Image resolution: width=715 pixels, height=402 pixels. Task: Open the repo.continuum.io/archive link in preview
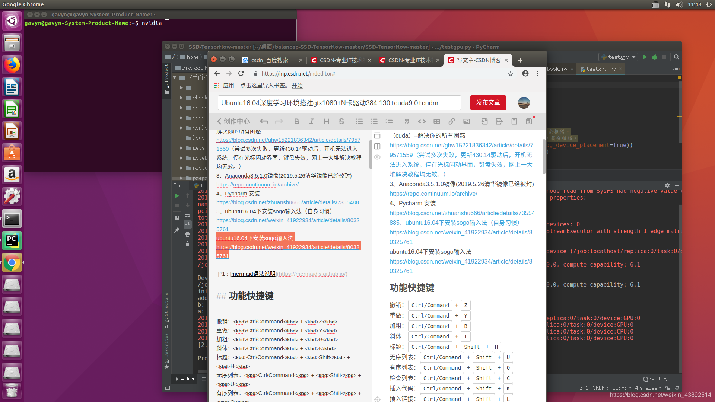[x=433, y=194]
